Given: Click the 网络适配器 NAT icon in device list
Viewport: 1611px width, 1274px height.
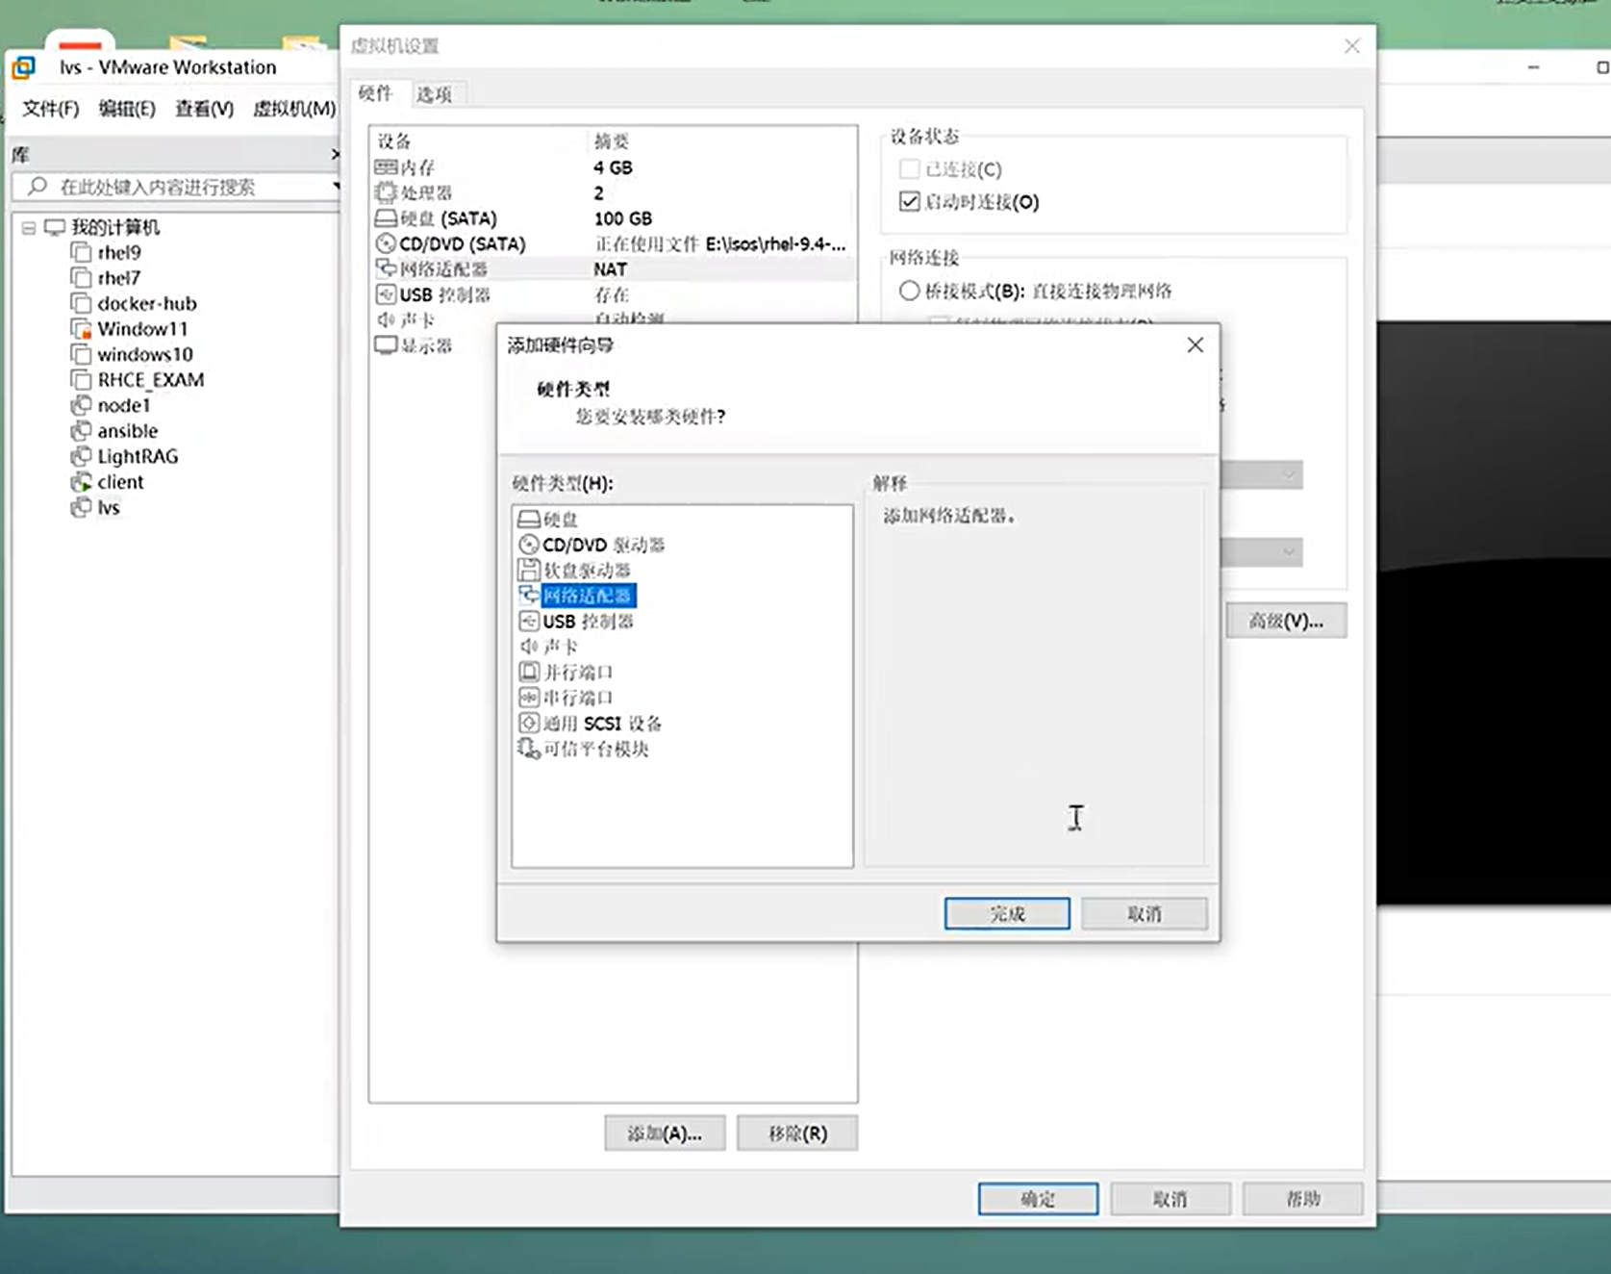Looking at the screenshot, I should point(386,268).
